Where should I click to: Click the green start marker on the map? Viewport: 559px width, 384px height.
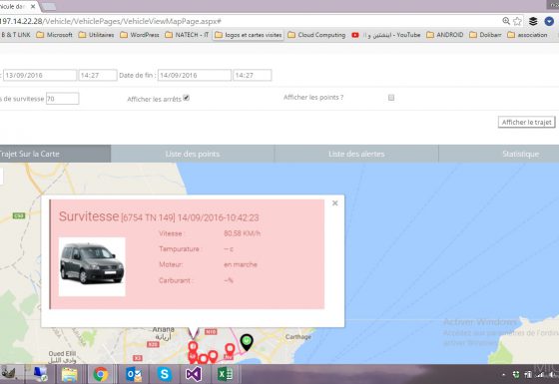[247, 342]
